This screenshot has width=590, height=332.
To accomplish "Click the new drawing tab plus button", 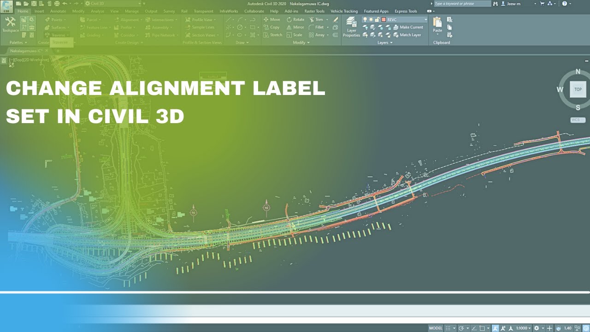I will point(58,50).
